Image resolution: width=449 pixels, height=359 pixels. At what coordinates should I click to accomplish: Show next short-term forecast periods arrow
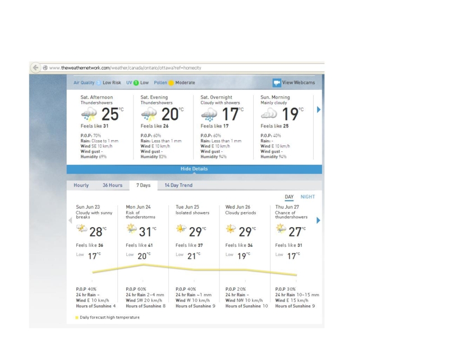319,109
